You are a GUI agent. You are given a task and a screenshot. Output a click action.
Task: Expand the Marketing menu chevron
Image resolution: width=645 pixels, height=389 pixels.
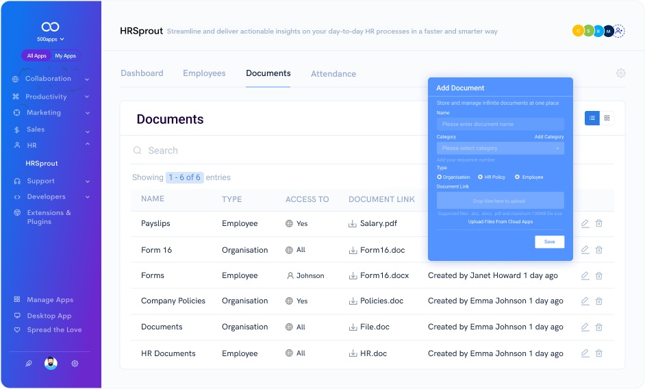point(87,113)
